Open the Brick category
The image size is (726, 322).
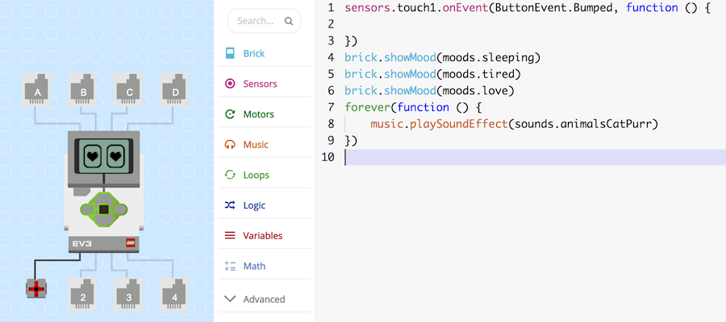[265, 54]
